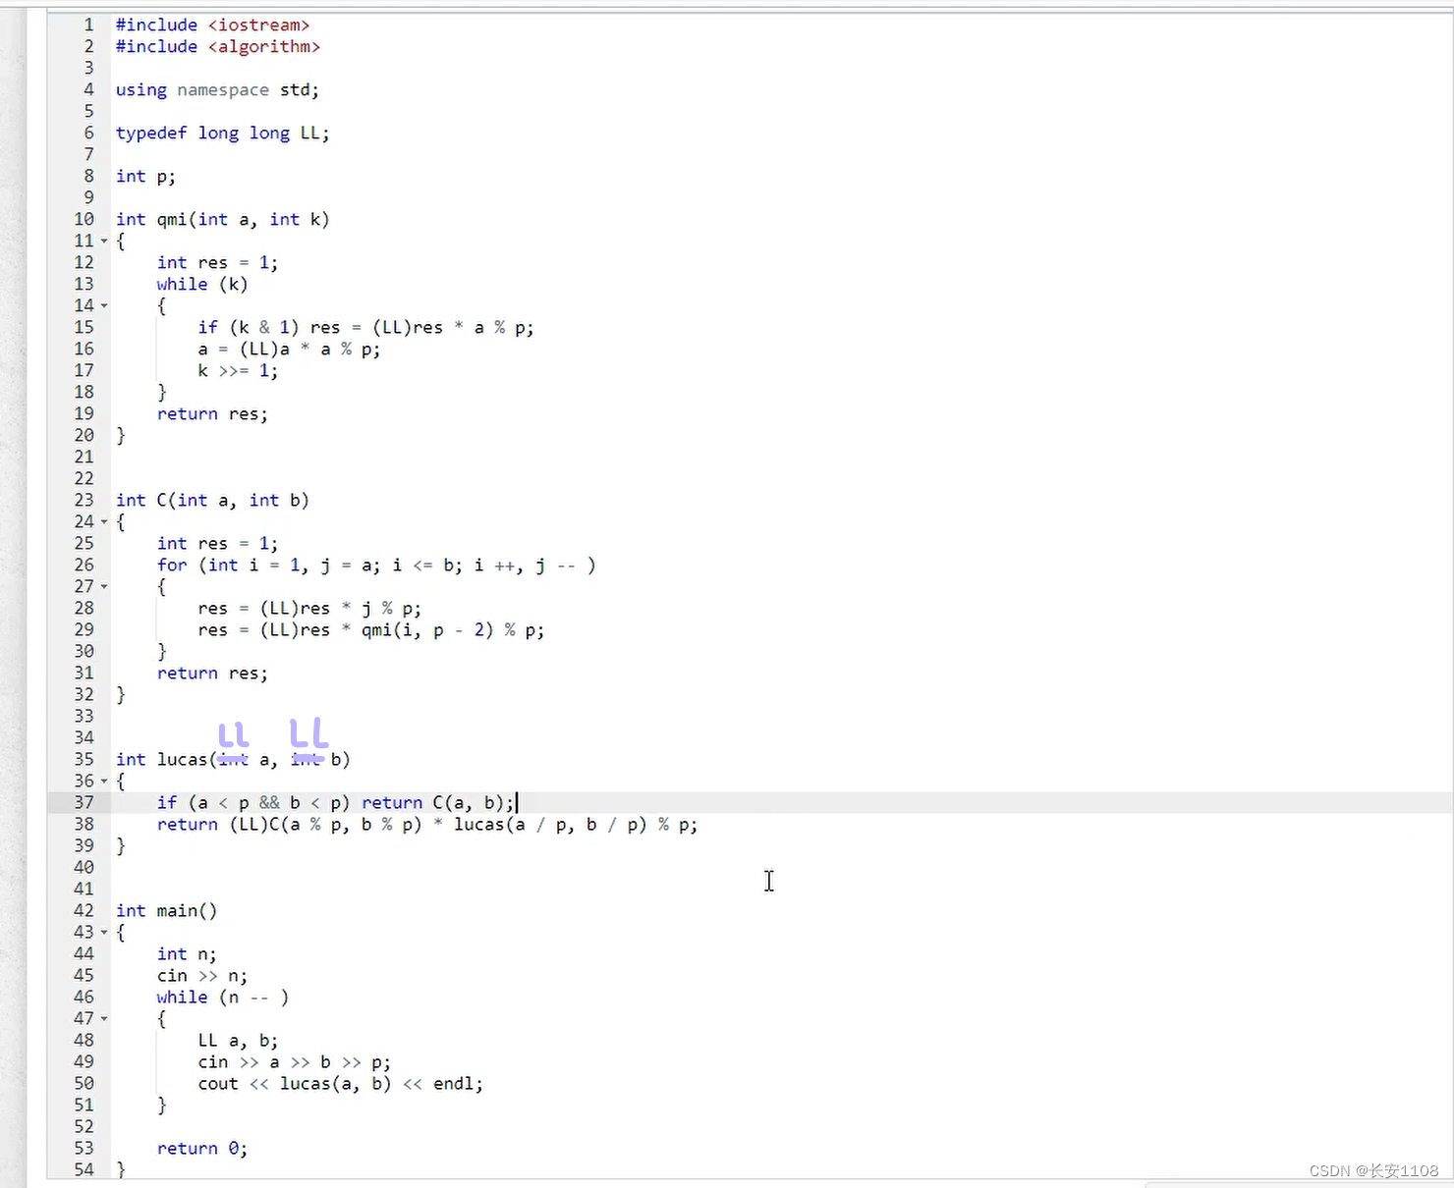Click 'cin >> n;' statement
The image size is (1454, 1188).
[202, 975]
